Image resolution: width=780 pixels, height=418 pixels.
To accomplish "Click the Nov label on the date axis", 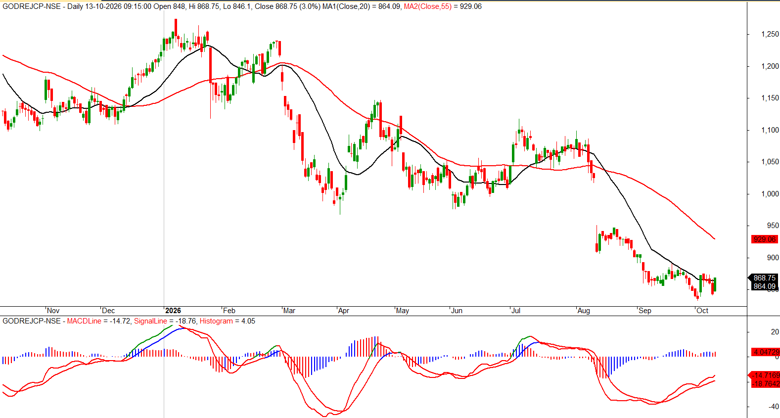I will [x=53, y=311].
